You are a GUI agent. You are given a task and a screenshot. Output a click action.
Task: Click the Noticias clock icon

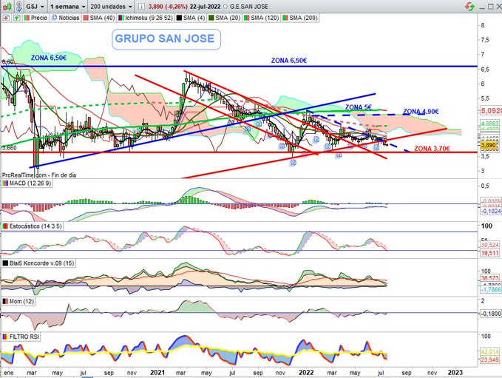[x=54, y=18]
